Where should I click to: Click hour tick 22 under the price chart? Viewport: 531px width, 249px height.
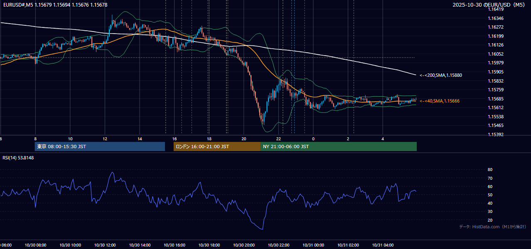tap(278, 139)
